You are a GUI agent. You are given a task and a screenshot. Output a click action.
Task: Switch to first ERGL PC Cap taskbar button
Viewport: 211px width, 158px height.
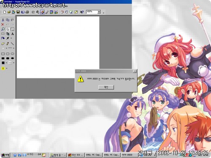coord(94,155)
